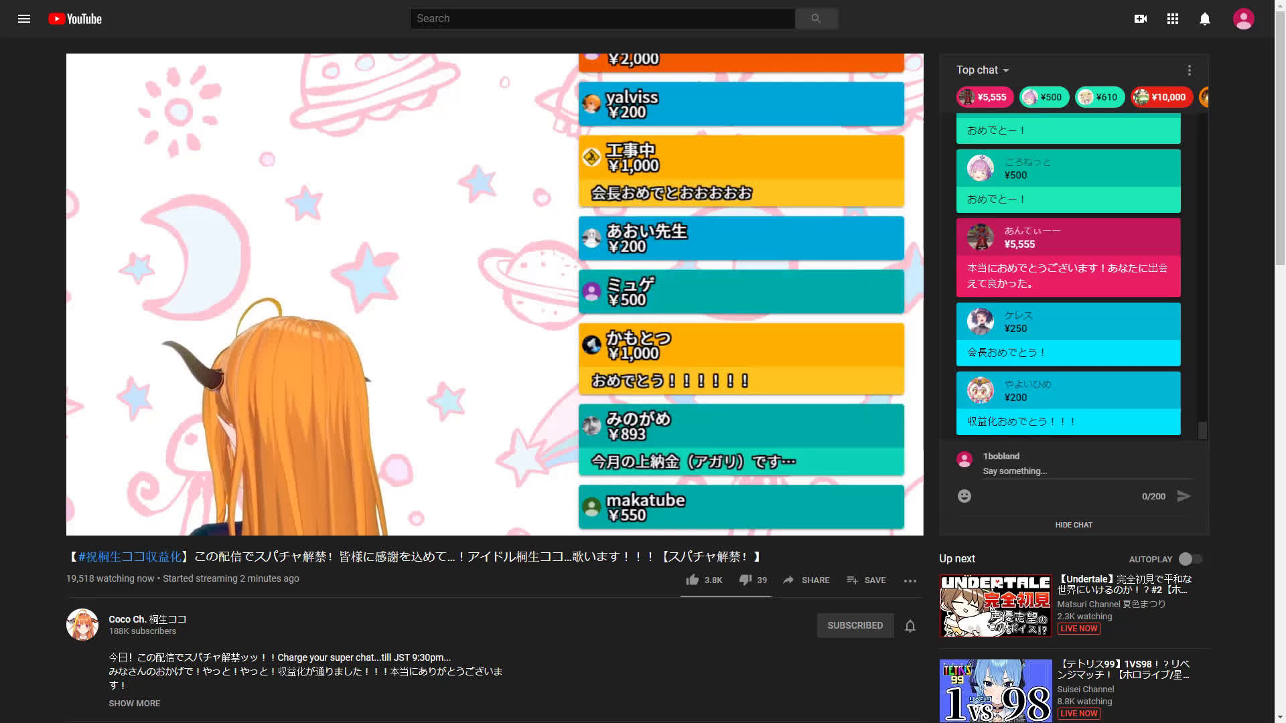Open the テトリス99 video title link

tap(1124, 669)
